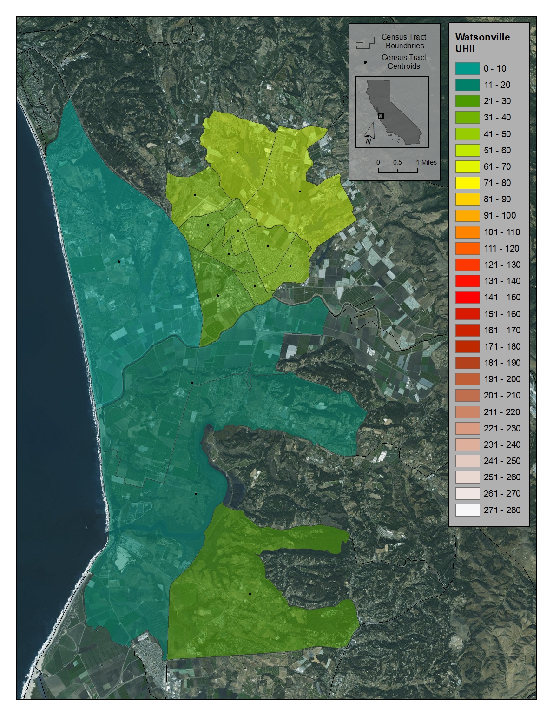Select the 181 - 190 legend swatch
This screenshot has width=553, height=716.
click(467, 363)
